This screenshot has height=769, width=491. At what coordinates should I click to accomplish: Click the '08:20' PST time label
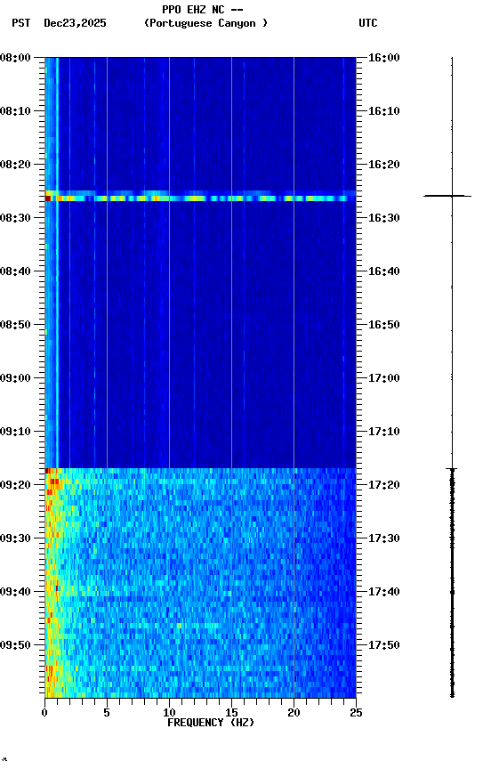[x=15, y=165]
